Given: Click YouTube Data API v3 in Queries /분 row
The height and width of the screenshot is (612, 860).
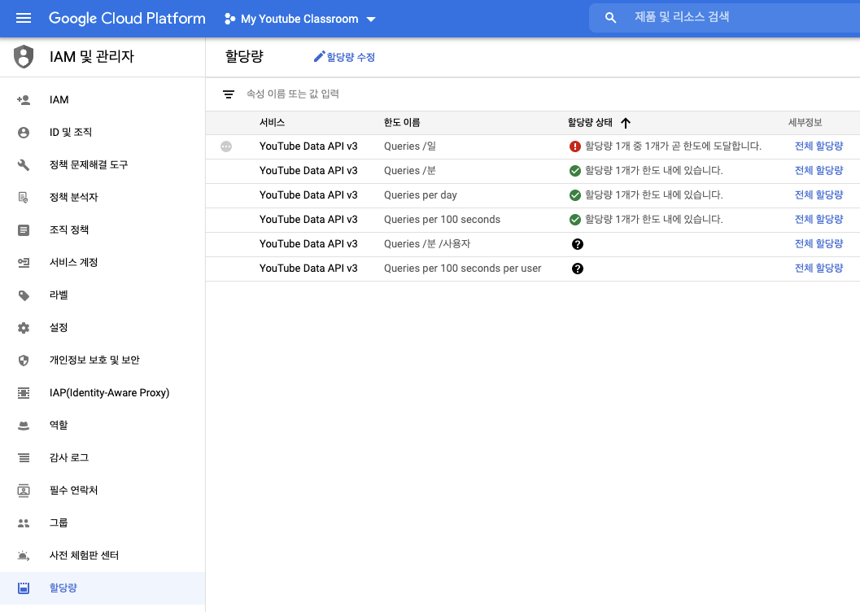Looking at the screenshot, I should pyautogui.click(x=308, y=171).
